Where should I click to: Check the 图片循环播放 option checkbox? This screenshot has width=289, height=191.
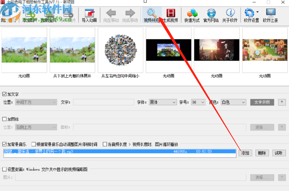(105, 144)
